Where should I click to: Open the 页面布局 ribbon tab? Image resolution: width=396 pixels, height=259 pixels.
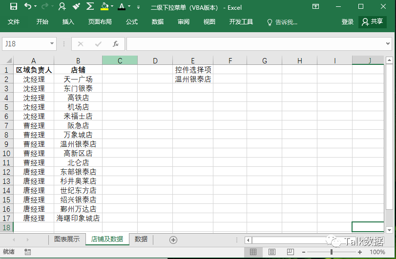[x=100, y=22]
